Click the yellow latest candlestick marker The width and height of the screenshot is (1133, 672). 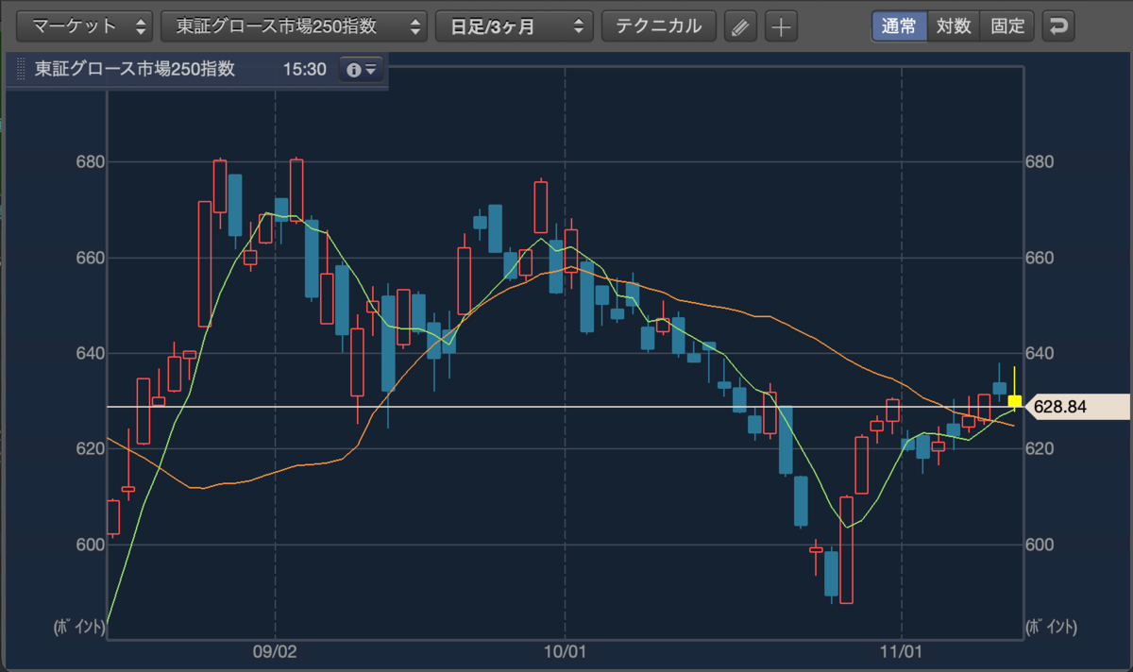[x=1014, y=402]
